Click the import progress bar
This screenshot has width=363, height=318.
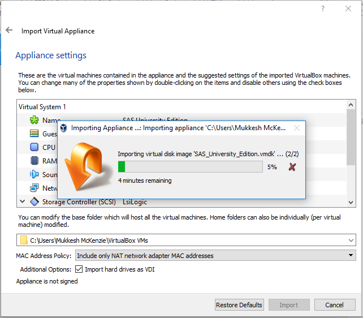tap(191, 167)
